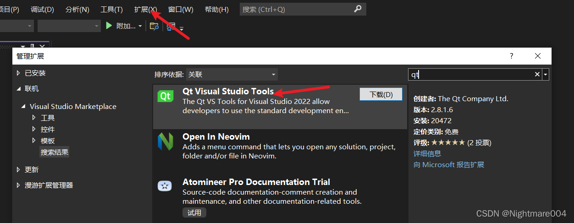Select Atomineer Pro Documentation Trial entry

[280, 198]
